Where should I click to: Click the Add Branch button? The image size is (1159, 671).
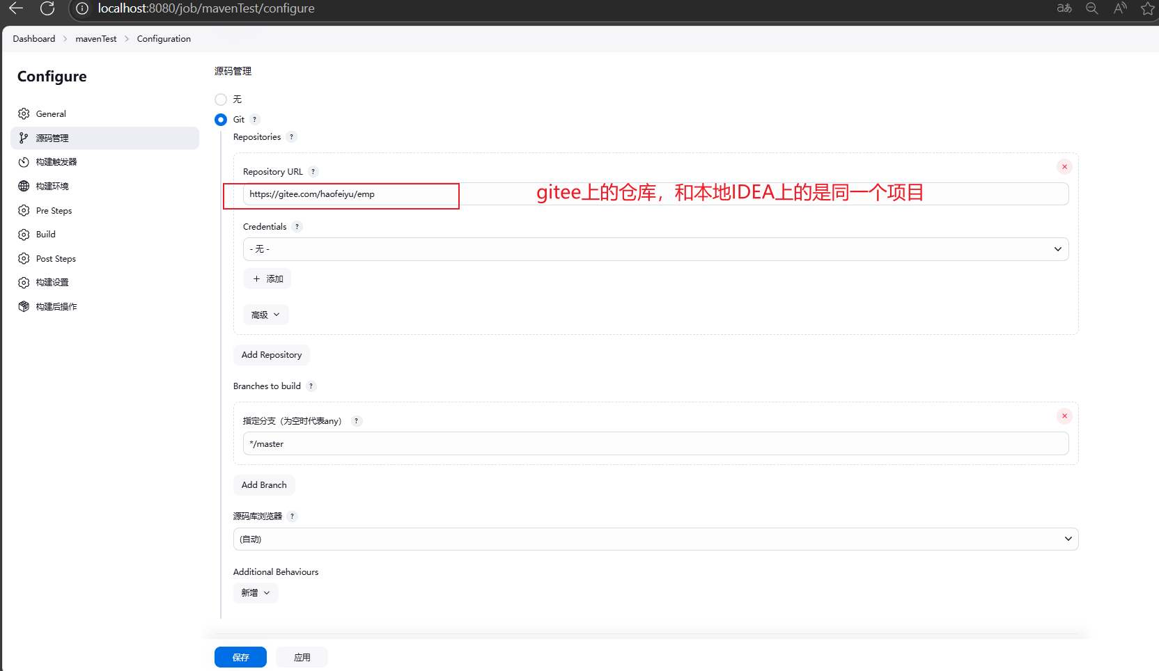(x=264, y=484)
